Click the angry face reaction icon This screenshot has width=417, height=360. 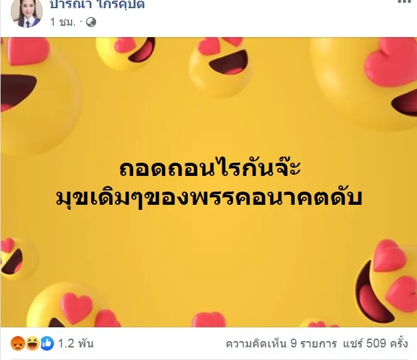(x=18, y=343)
